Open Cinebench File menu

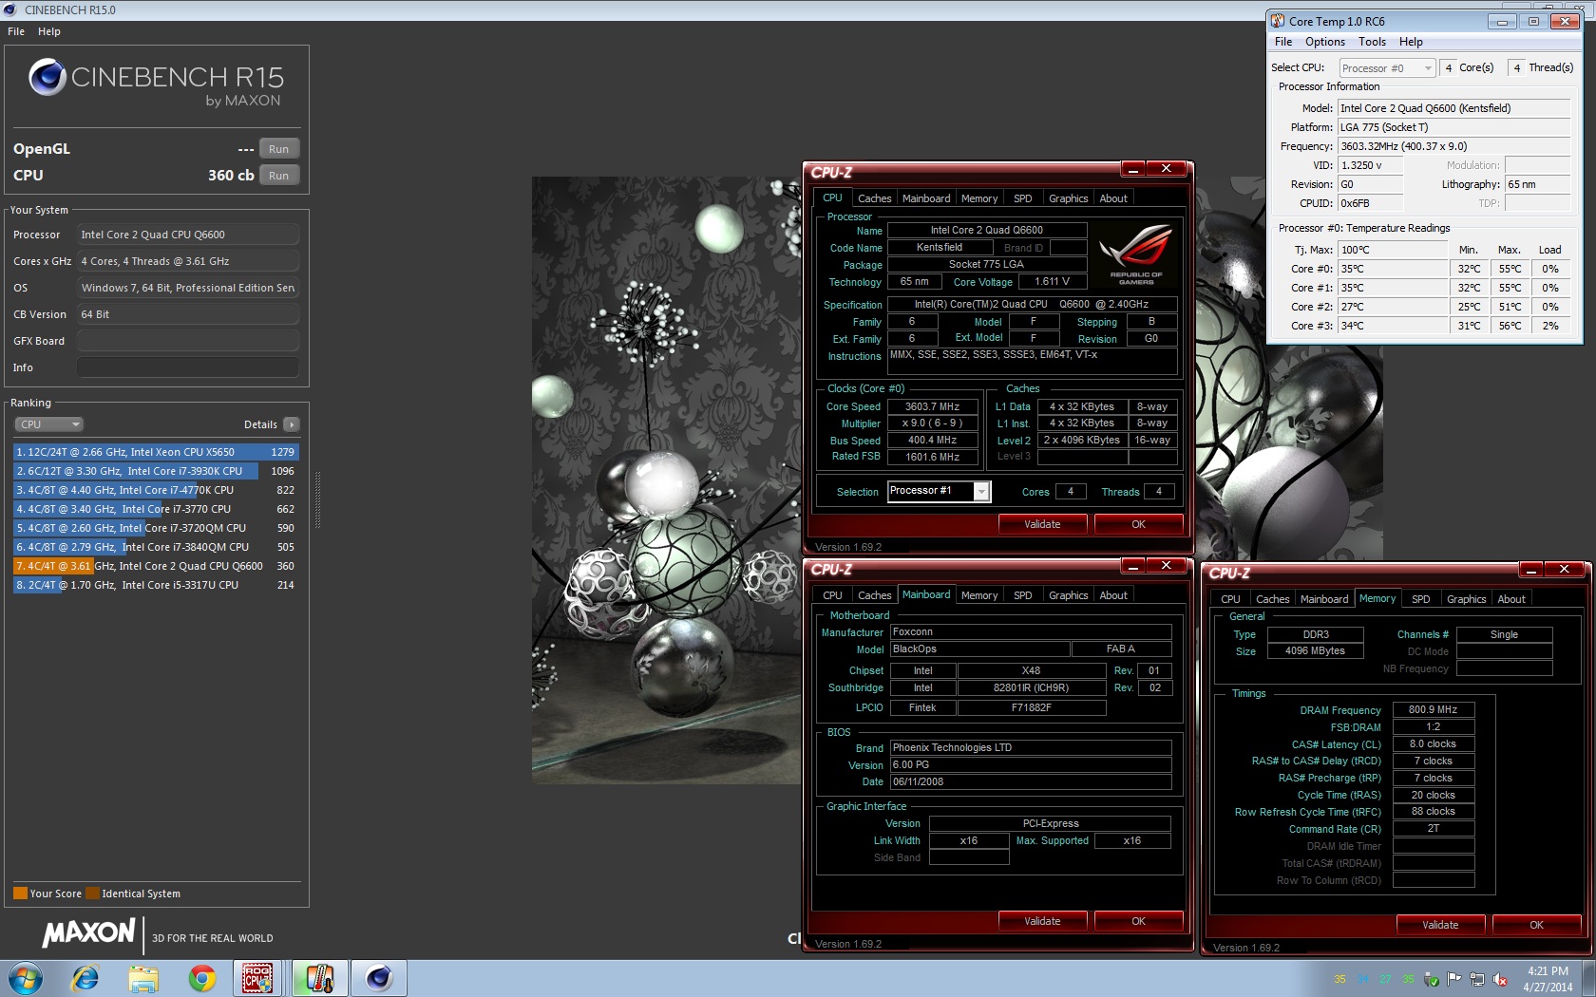pos(16,31)
